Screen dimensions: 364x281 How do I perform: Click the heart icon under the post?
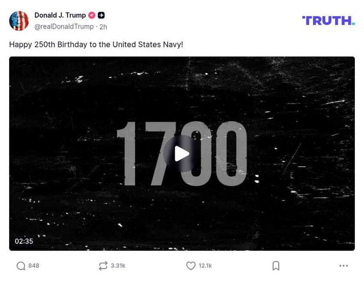point(191,266)
